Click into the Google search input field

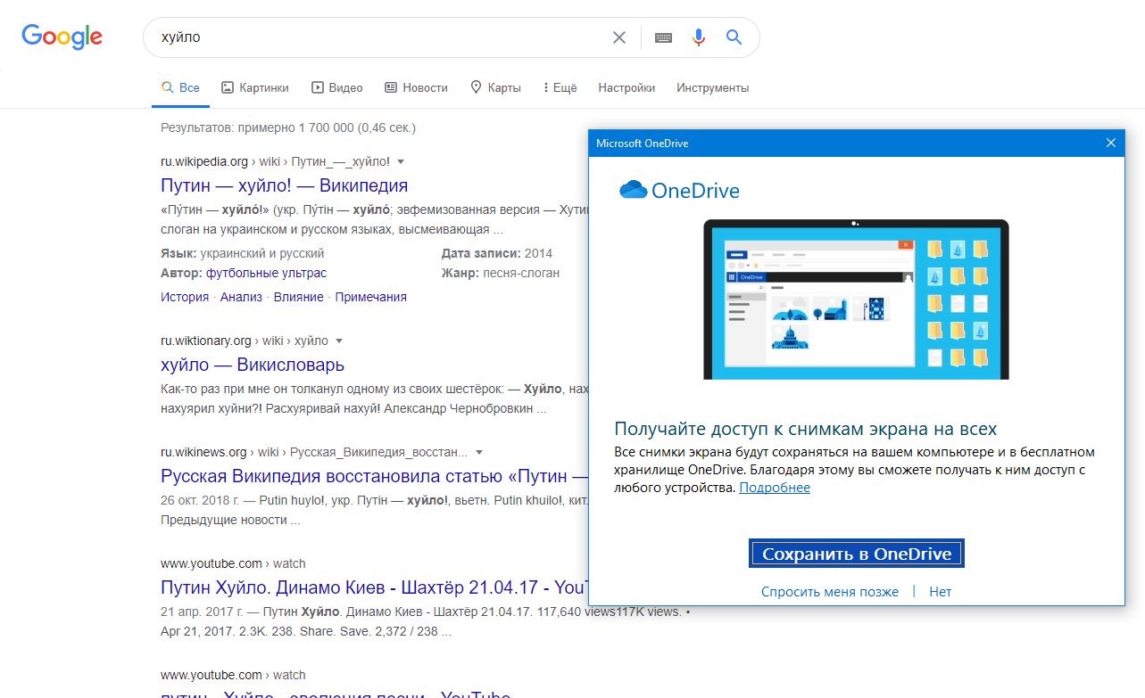point(379,37)
